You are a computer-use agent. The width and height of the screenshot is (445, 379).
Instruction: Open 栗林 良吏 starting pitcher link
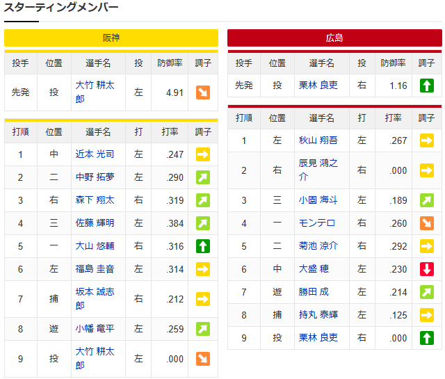coord(318,85)
